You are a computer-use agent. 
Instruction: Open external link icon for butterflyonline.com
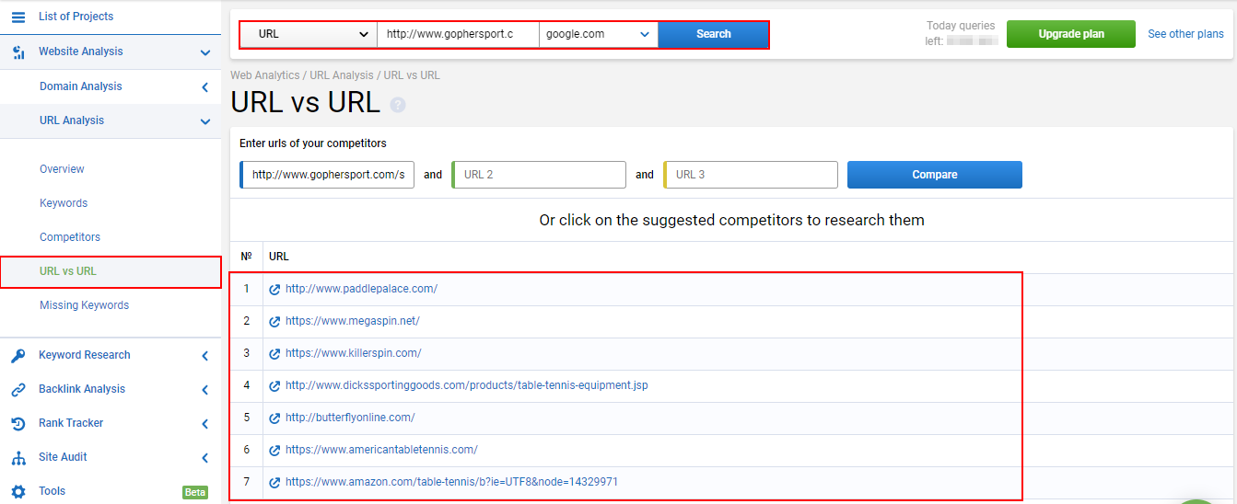coord(274,418)
